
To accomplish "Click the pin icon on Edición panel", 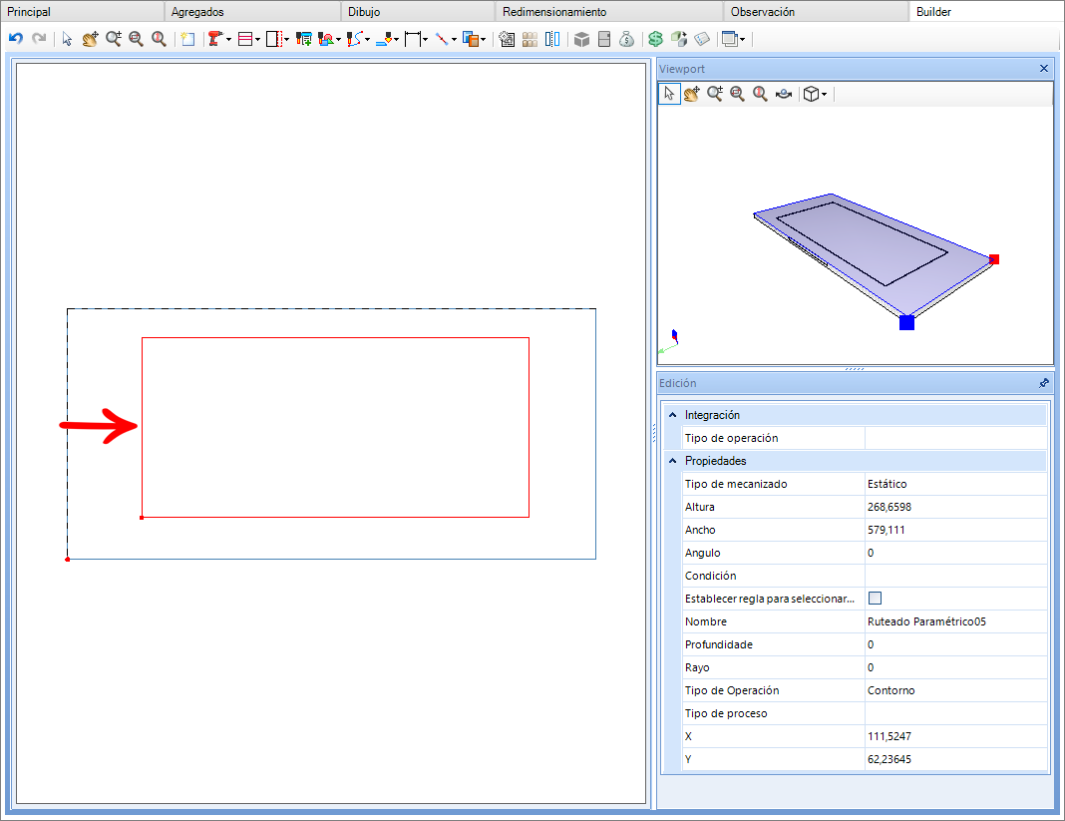I will pyautogui.click(x=1044, y=383).
